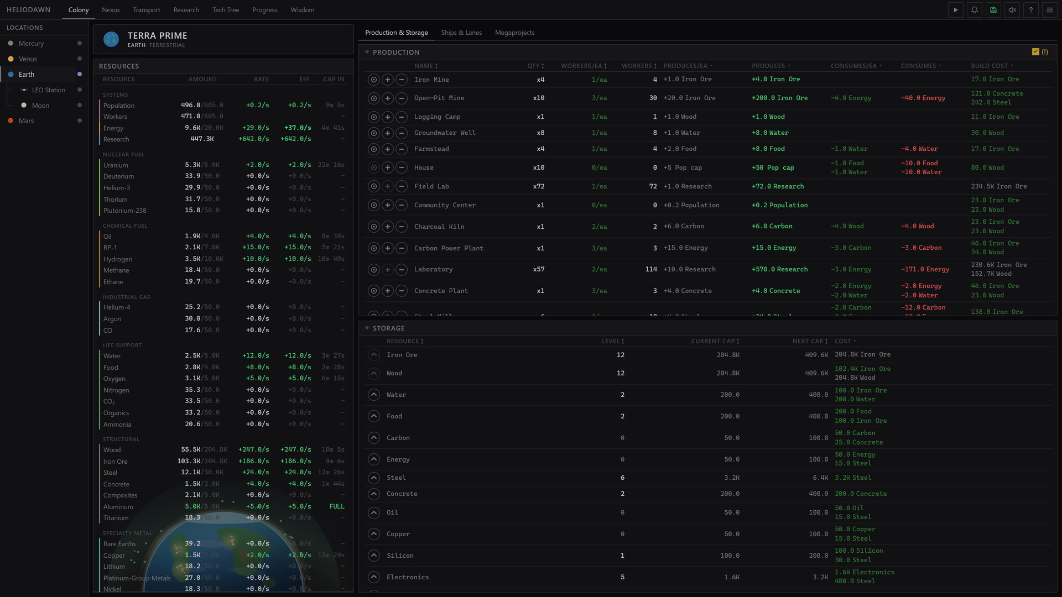Toggle the Moon location indicator dot
This screenshot has height=597, width=1062.
click(80, 105)
